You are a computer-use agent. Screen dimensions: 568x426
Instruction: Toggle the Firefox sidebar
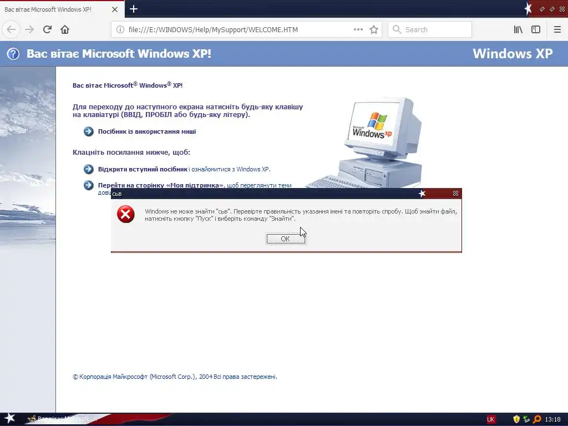[536, 29]
